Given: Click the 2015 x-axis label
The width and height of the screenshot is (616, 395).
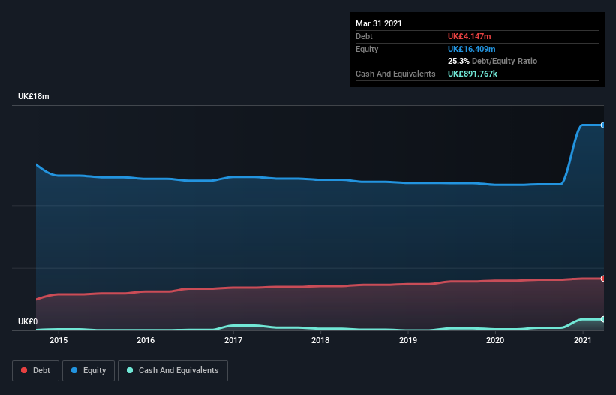Looking at the screenshot, I should [x=59, y=340].
